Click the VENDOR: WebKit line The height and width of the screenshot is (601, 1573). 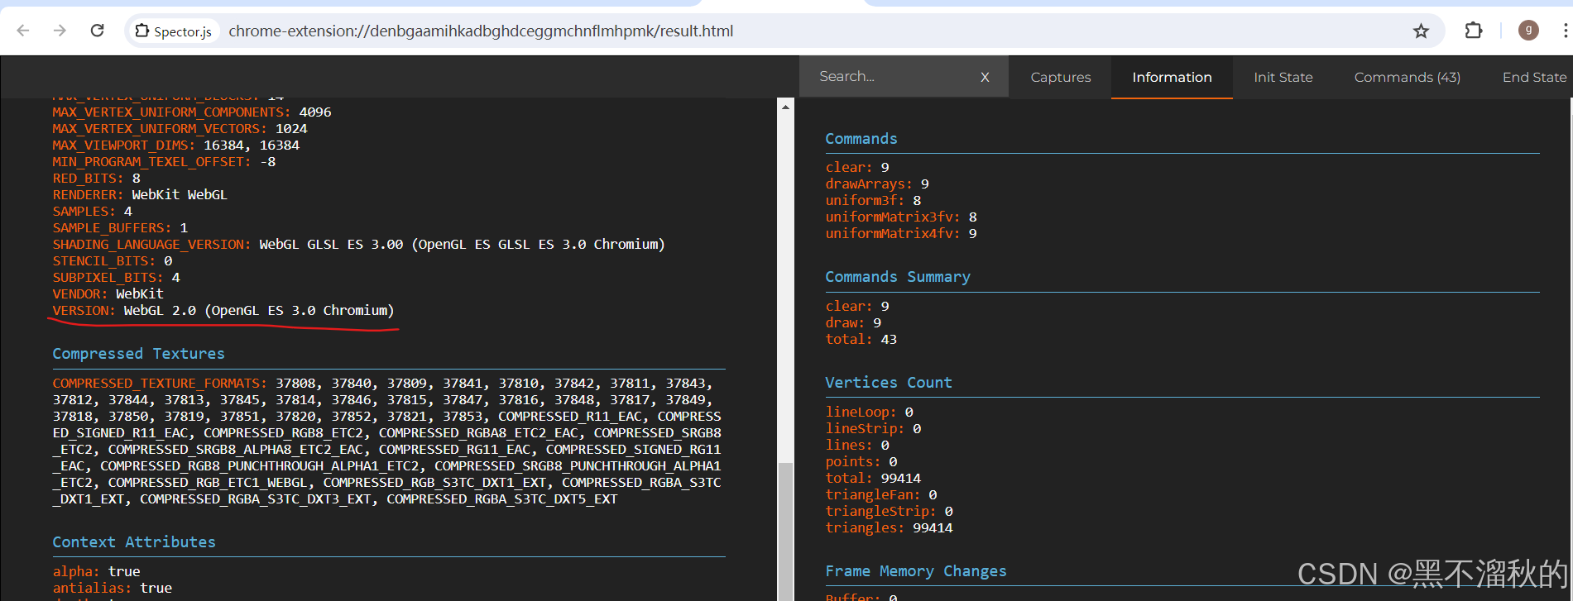[108, 294]
